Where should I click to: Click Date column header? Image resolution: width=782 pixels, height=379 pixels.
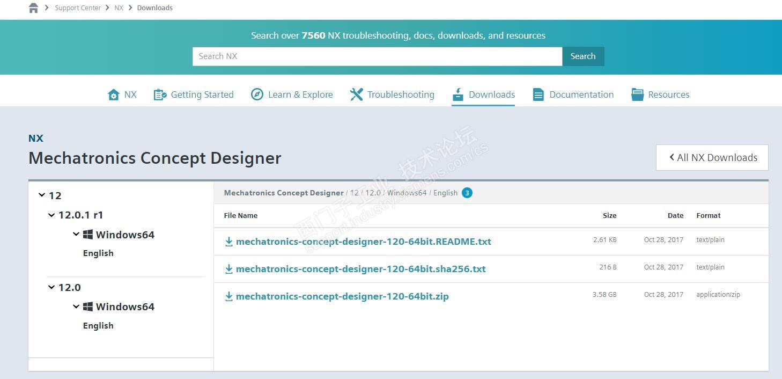click(675, 215)
